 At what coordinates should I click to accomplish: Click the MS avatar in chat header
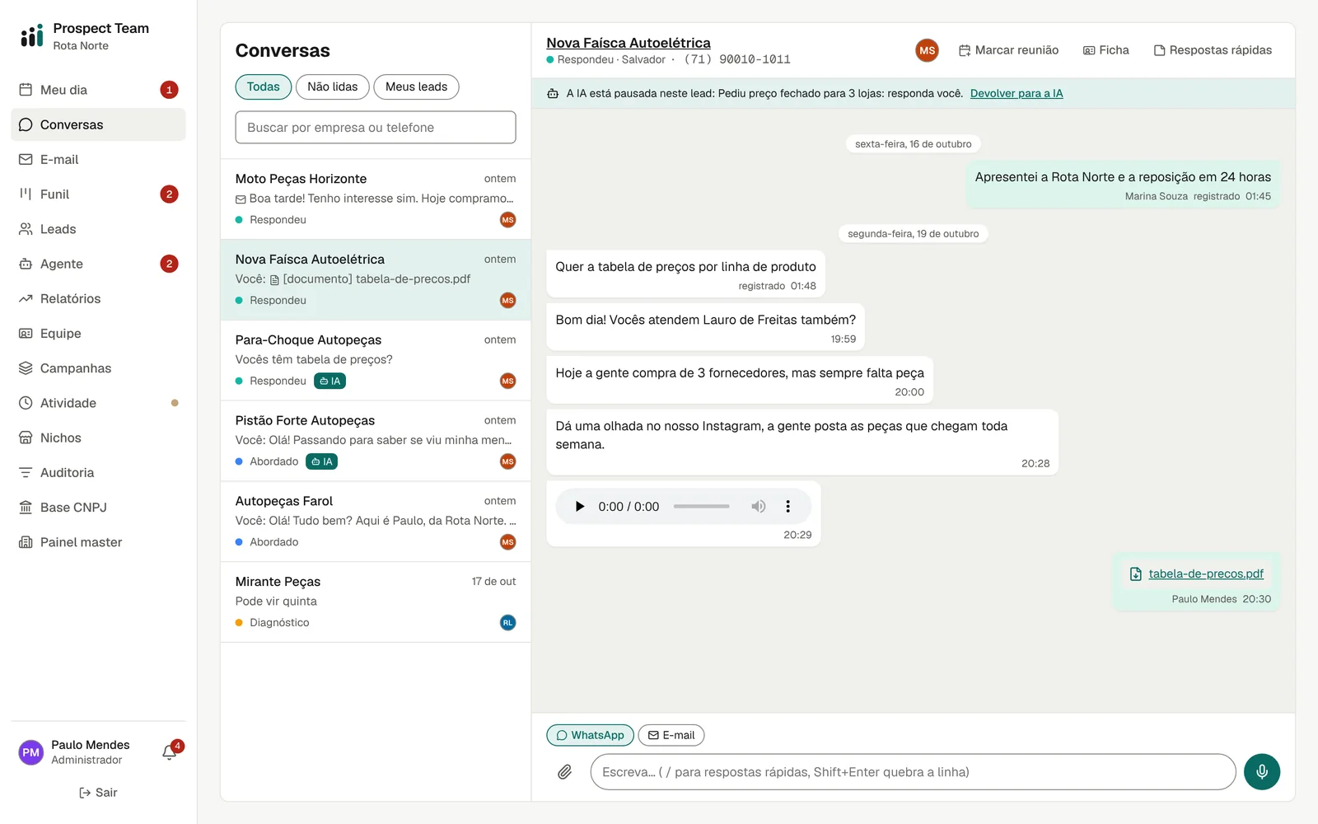pyautogui.click(x=927, y=50)
